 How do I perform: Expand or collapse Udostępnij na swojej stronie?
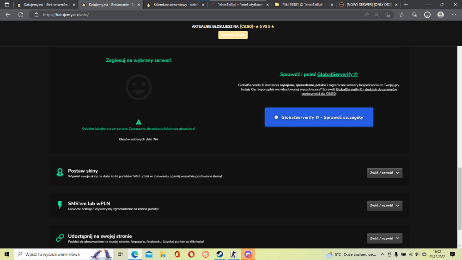384,238
